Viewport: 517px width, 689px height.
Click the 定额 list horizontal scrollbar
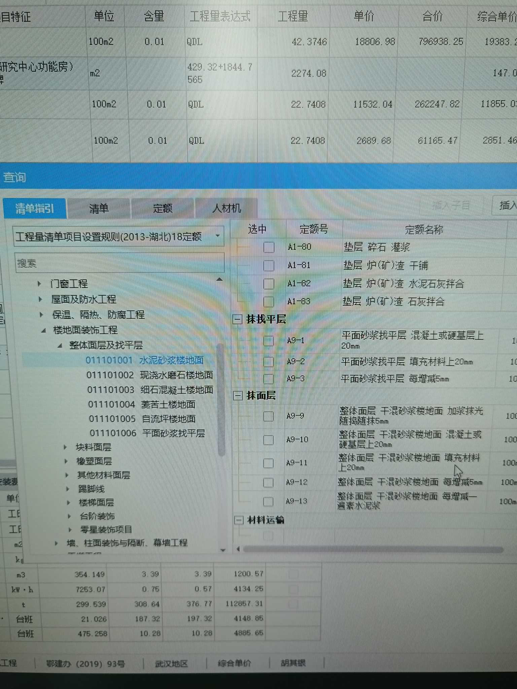pyautogui.click(x=373, y=549)
